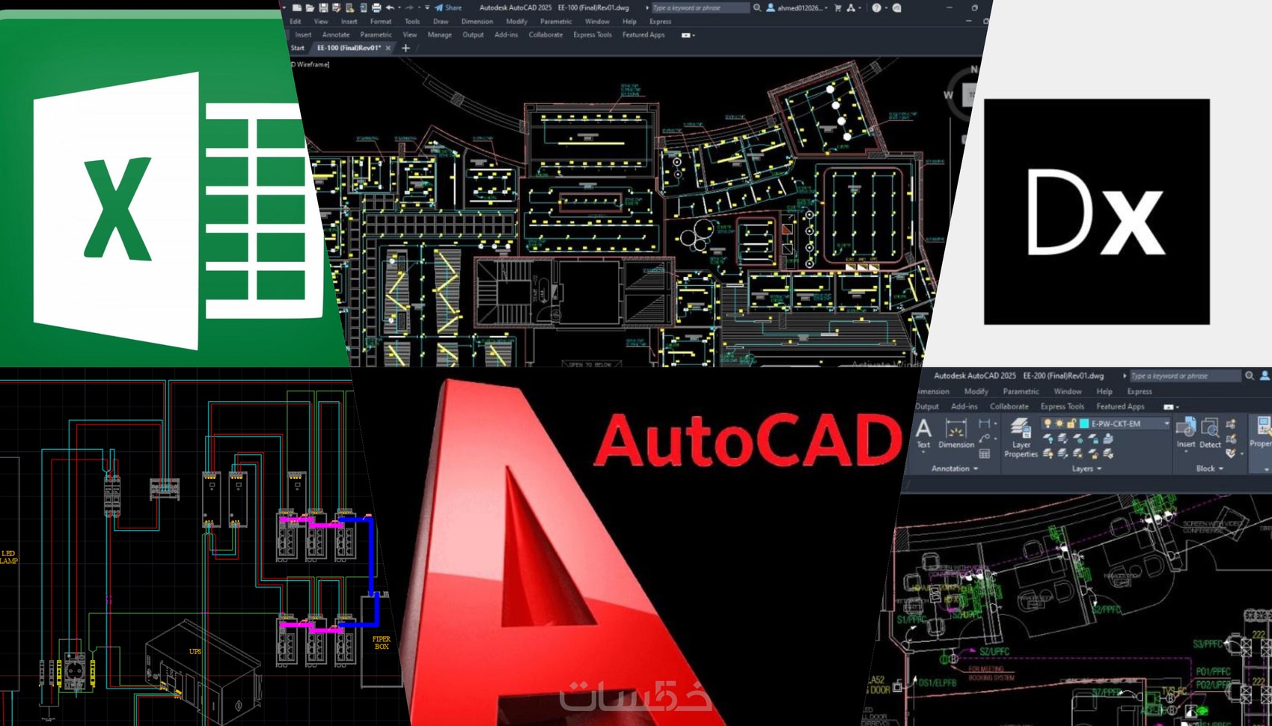This screenshot has height=726, width=1272.
Task: Switch to Featured Apps tab in EE-200
Action: tap(1120, 406)
